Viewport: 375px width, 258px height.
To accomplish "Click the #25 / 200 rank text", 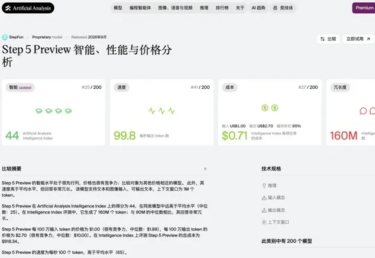I will coord(92,87).
